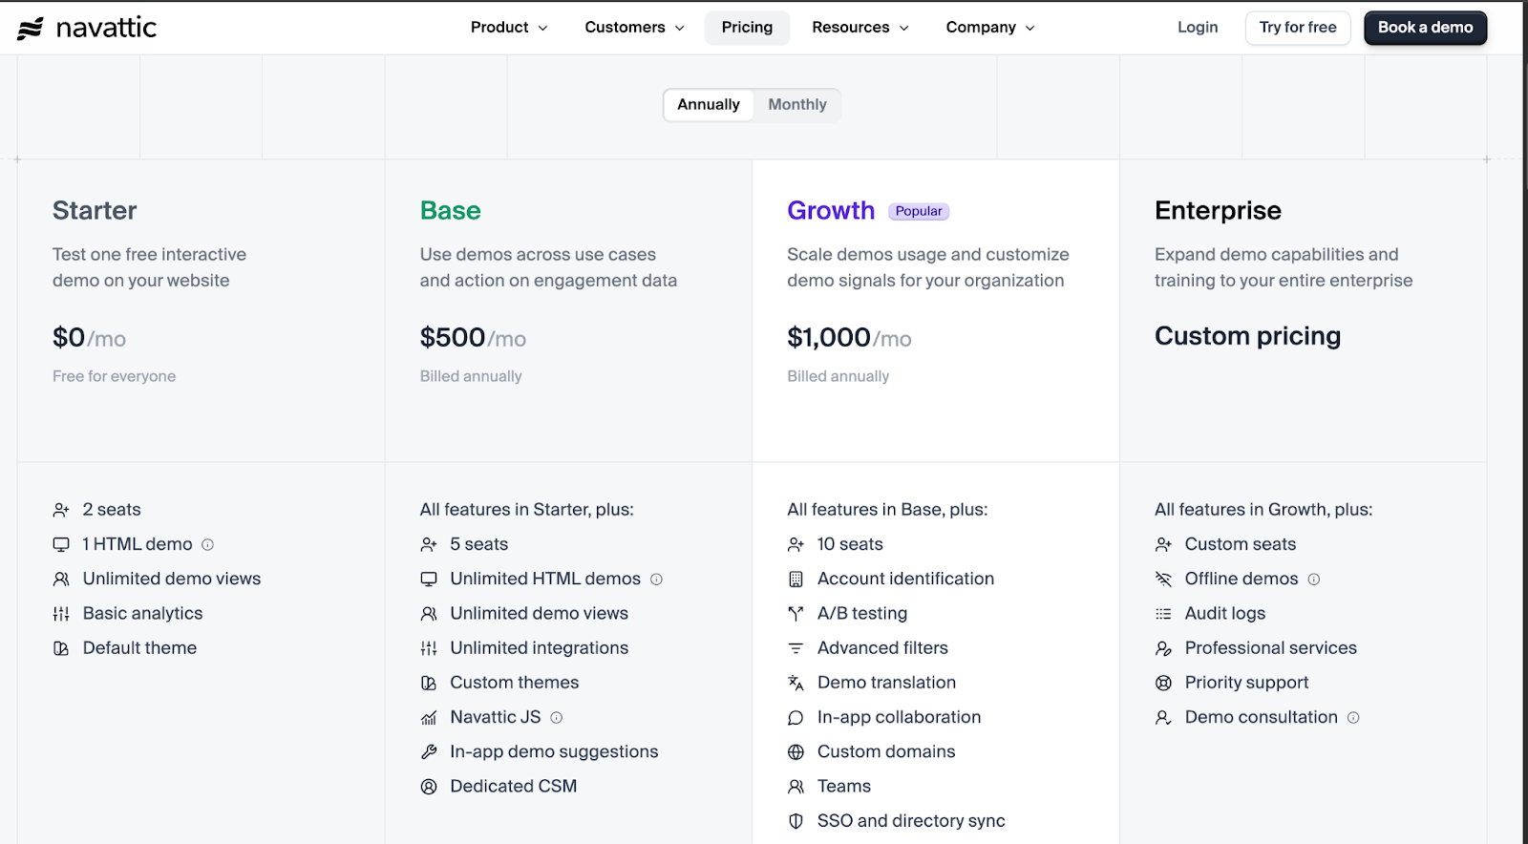Click the Try for free button
The image size is (1528, 844).
(1298, 28)
